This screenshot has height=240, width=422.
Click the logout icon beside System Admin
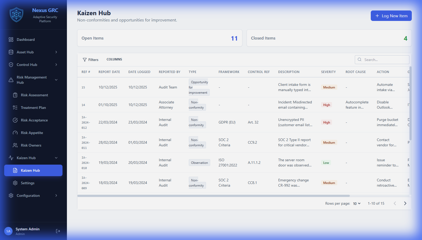[58, 231]
